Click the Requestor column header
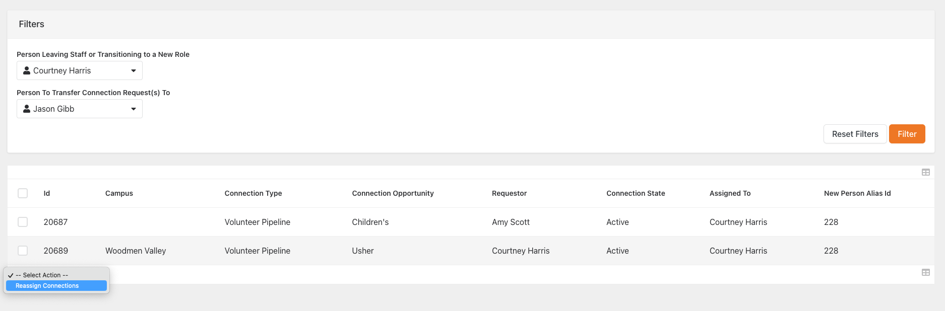945x311 pixels. point(509,193)
